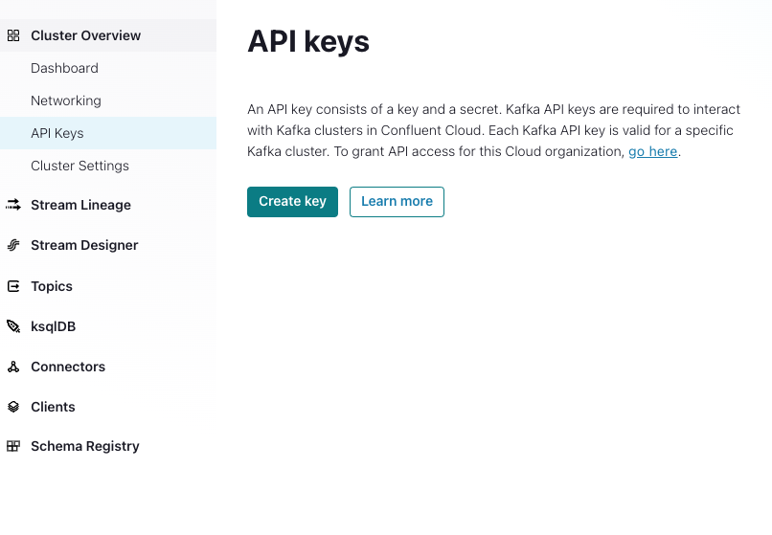Click the Topics icon in sidebar
Viewport: 772px width, 535px height.
click(x=13, y=286)
